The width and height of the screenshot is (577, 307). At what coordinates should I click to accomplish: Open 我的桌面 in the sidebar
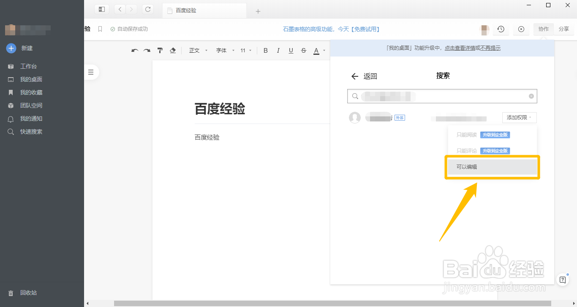pyautogui.click(x=31, y=79)
